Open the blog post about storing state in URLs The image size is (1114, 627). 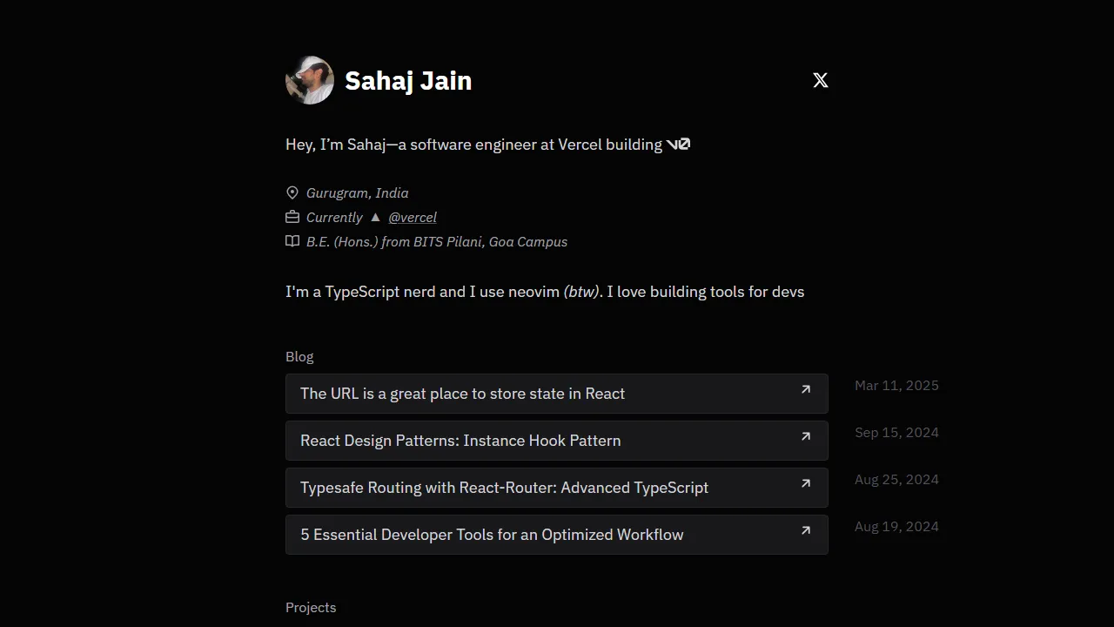coord(462,394)
